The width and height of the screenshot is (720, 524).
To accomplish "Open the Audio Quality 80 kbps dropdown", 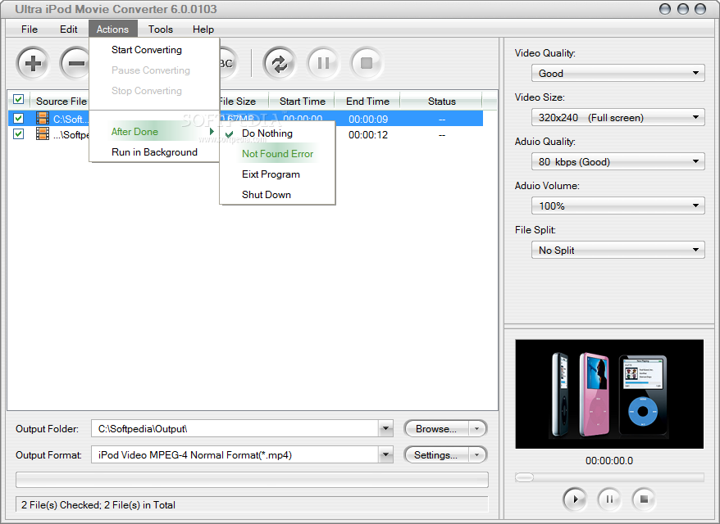I will [618, 161].
